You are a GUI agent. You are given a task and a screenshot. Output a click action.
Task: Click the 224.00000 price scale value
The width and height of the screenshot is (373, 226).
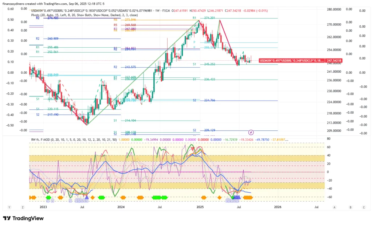coord(334,102)
